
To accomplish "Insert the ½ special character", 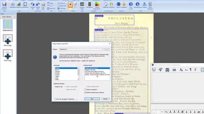I will pyautogui.click(x=166, y=112).
